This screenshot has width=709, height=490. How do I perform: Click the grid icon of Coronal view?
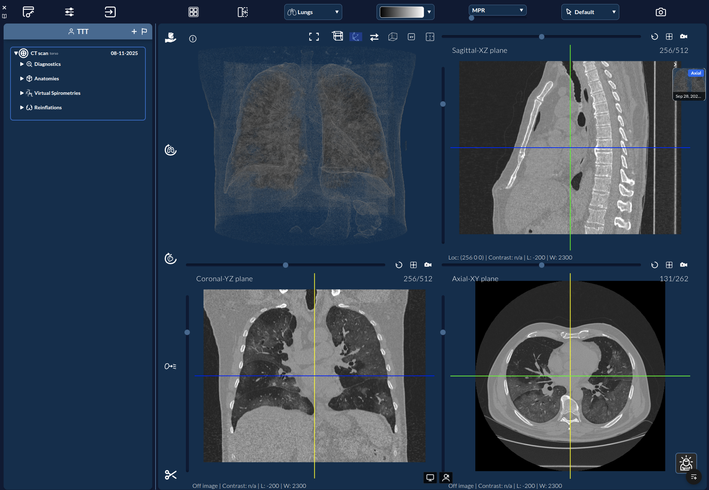(413, 265)
